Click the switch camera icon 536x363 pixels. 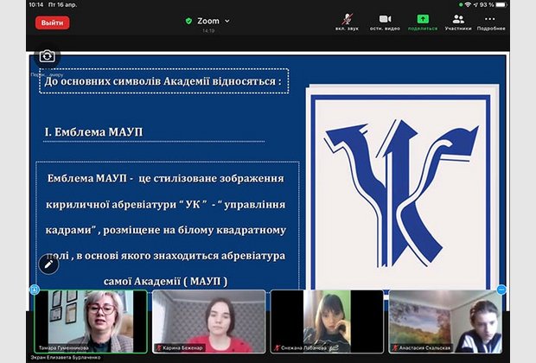point(47,56)
